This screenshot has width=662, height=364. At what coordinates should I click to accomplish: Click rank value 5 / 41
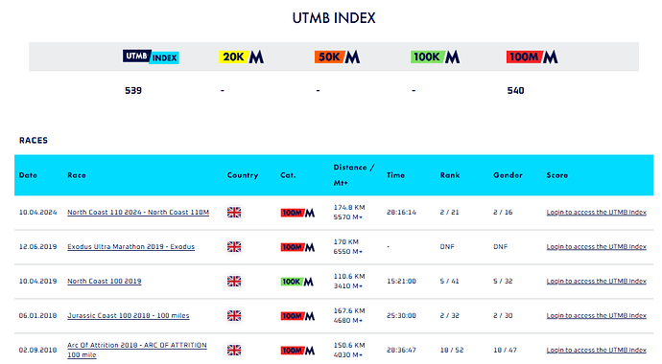pyautogui.click(x=449, y=281)
